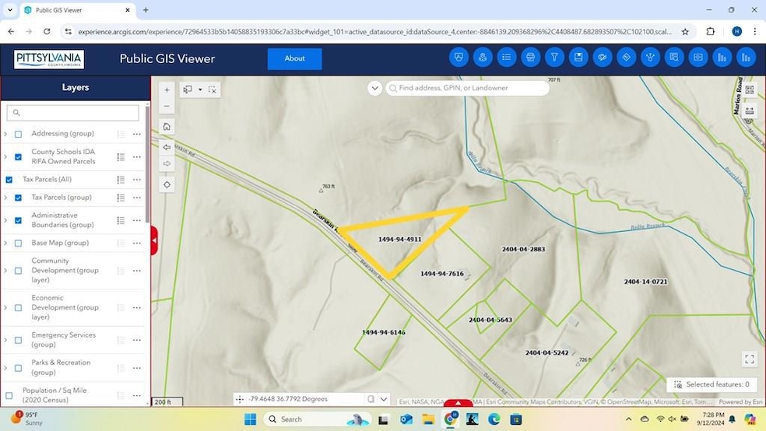Expand the Administrative Boundaries group
Image resolution: width=766 pixels, height=431 pixels.
(6, 220)
